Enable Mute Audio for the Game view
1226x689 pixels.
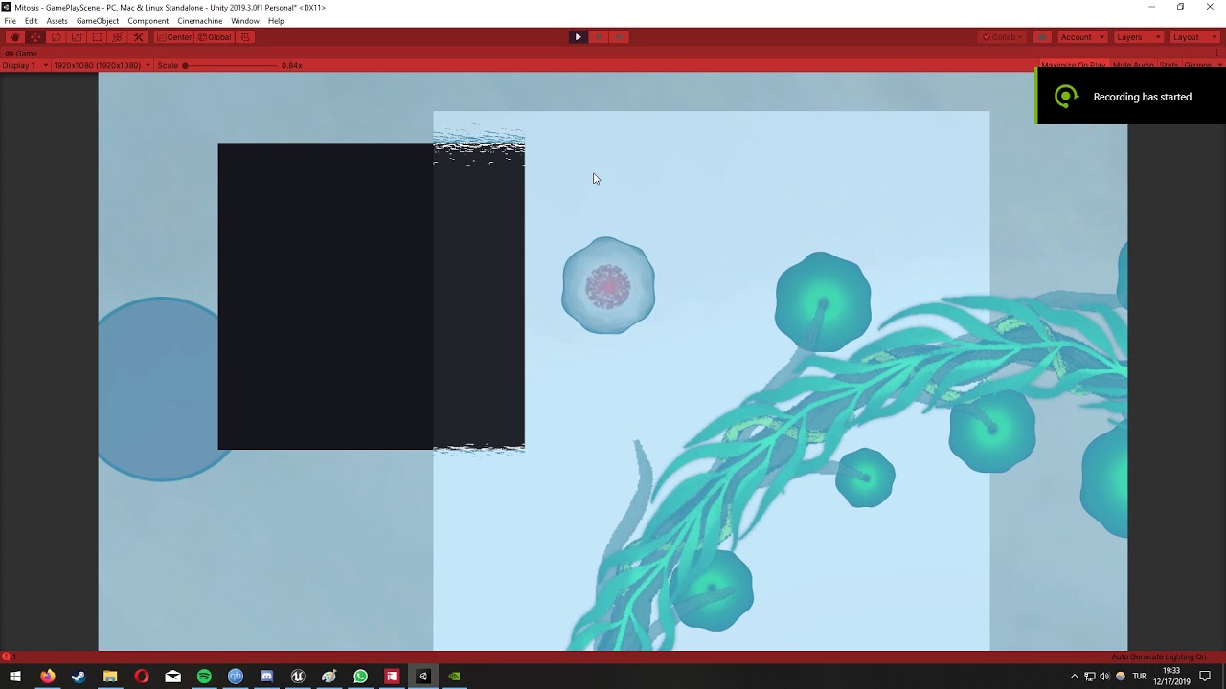(x=1132, y=65)
